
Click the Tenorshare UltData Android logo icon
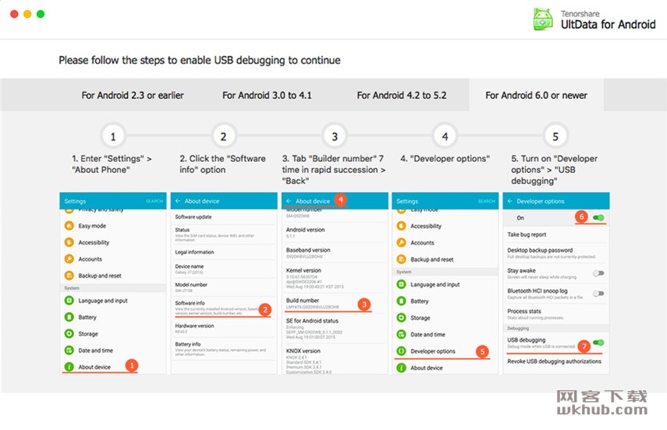click(543, 19)
